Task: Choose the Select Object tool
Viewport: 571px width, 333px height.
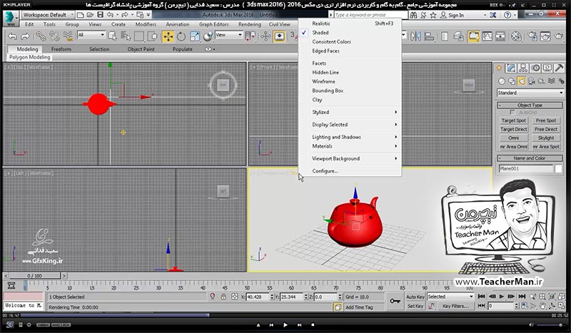Action: pos(112,36)
